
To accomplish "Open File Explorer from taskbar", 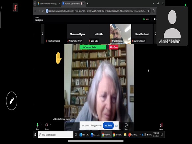I will tap(125, 135).
